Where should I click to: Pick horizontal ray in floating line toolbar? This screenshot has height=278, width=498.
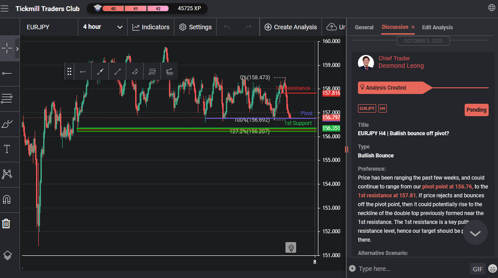[83, 71]
